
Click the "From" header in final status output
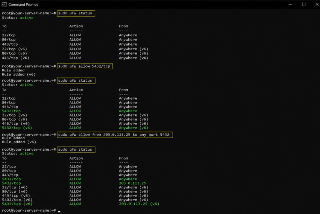[x=124, y=158]
